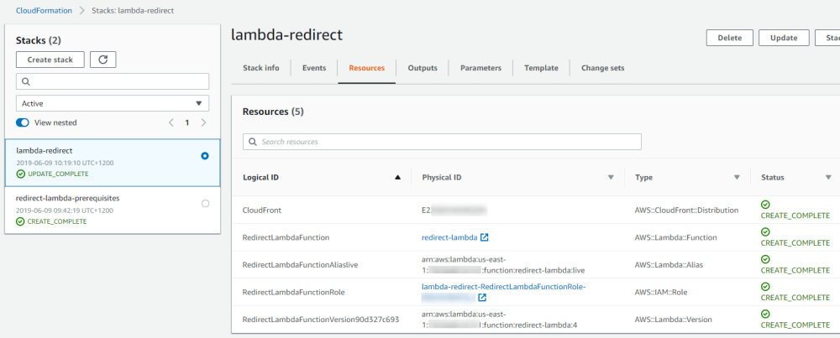Click the Status column sort arrow
Screen dimensions: 840x338
(827, 178)
